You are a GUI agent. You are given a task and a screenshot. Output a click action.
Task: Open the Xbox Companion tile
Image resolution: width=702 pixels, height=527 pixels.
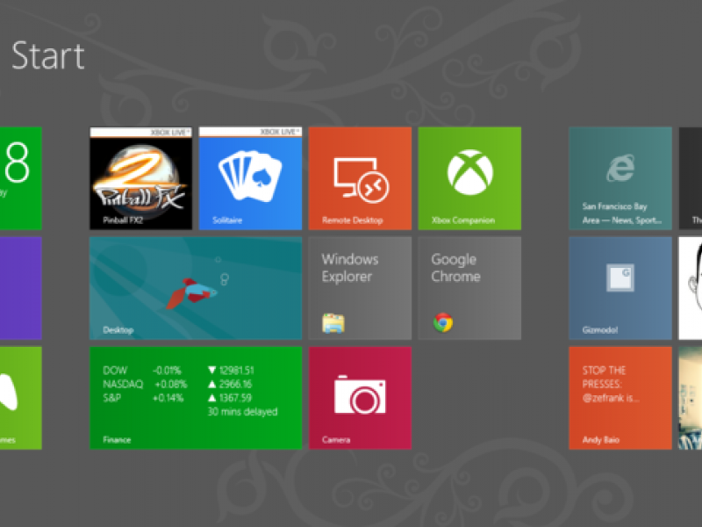469,178
